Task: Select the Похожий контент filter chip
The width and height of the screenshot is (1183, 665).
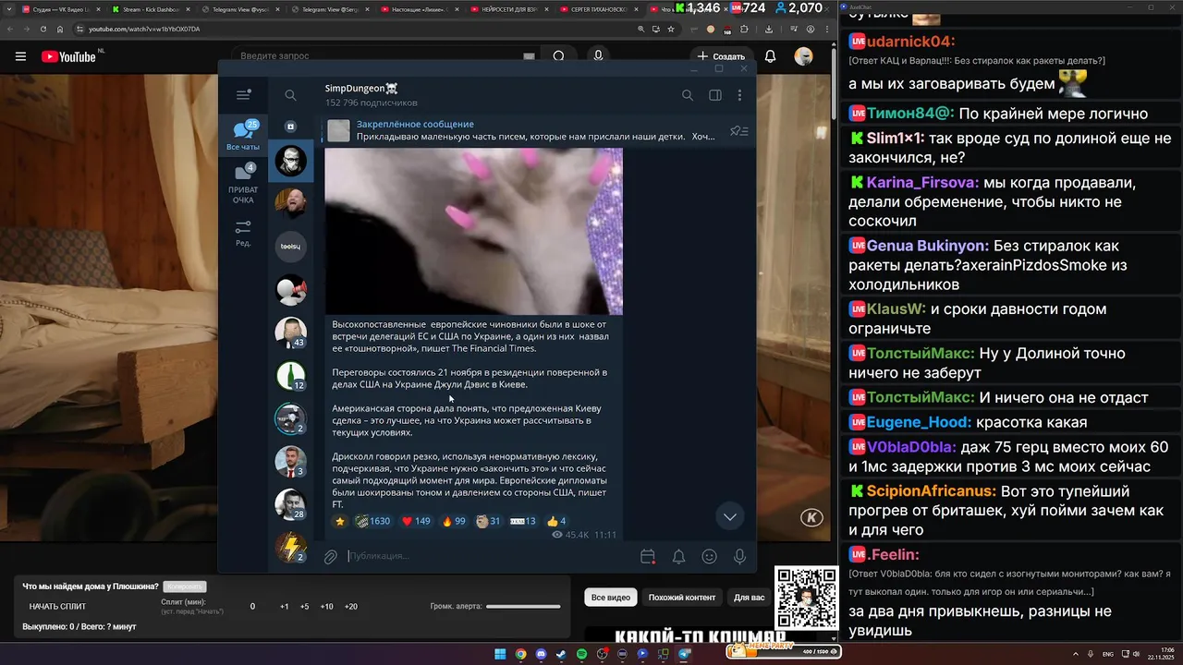Action: [682, 598]
